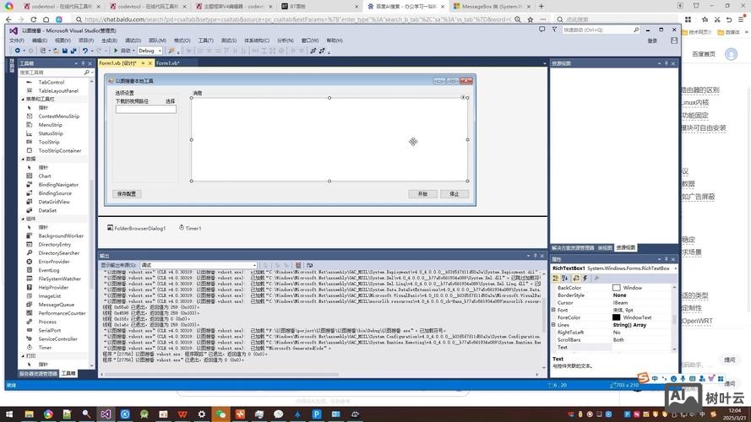Select the TableLayoutPanel toolbox control

point(57,90)
